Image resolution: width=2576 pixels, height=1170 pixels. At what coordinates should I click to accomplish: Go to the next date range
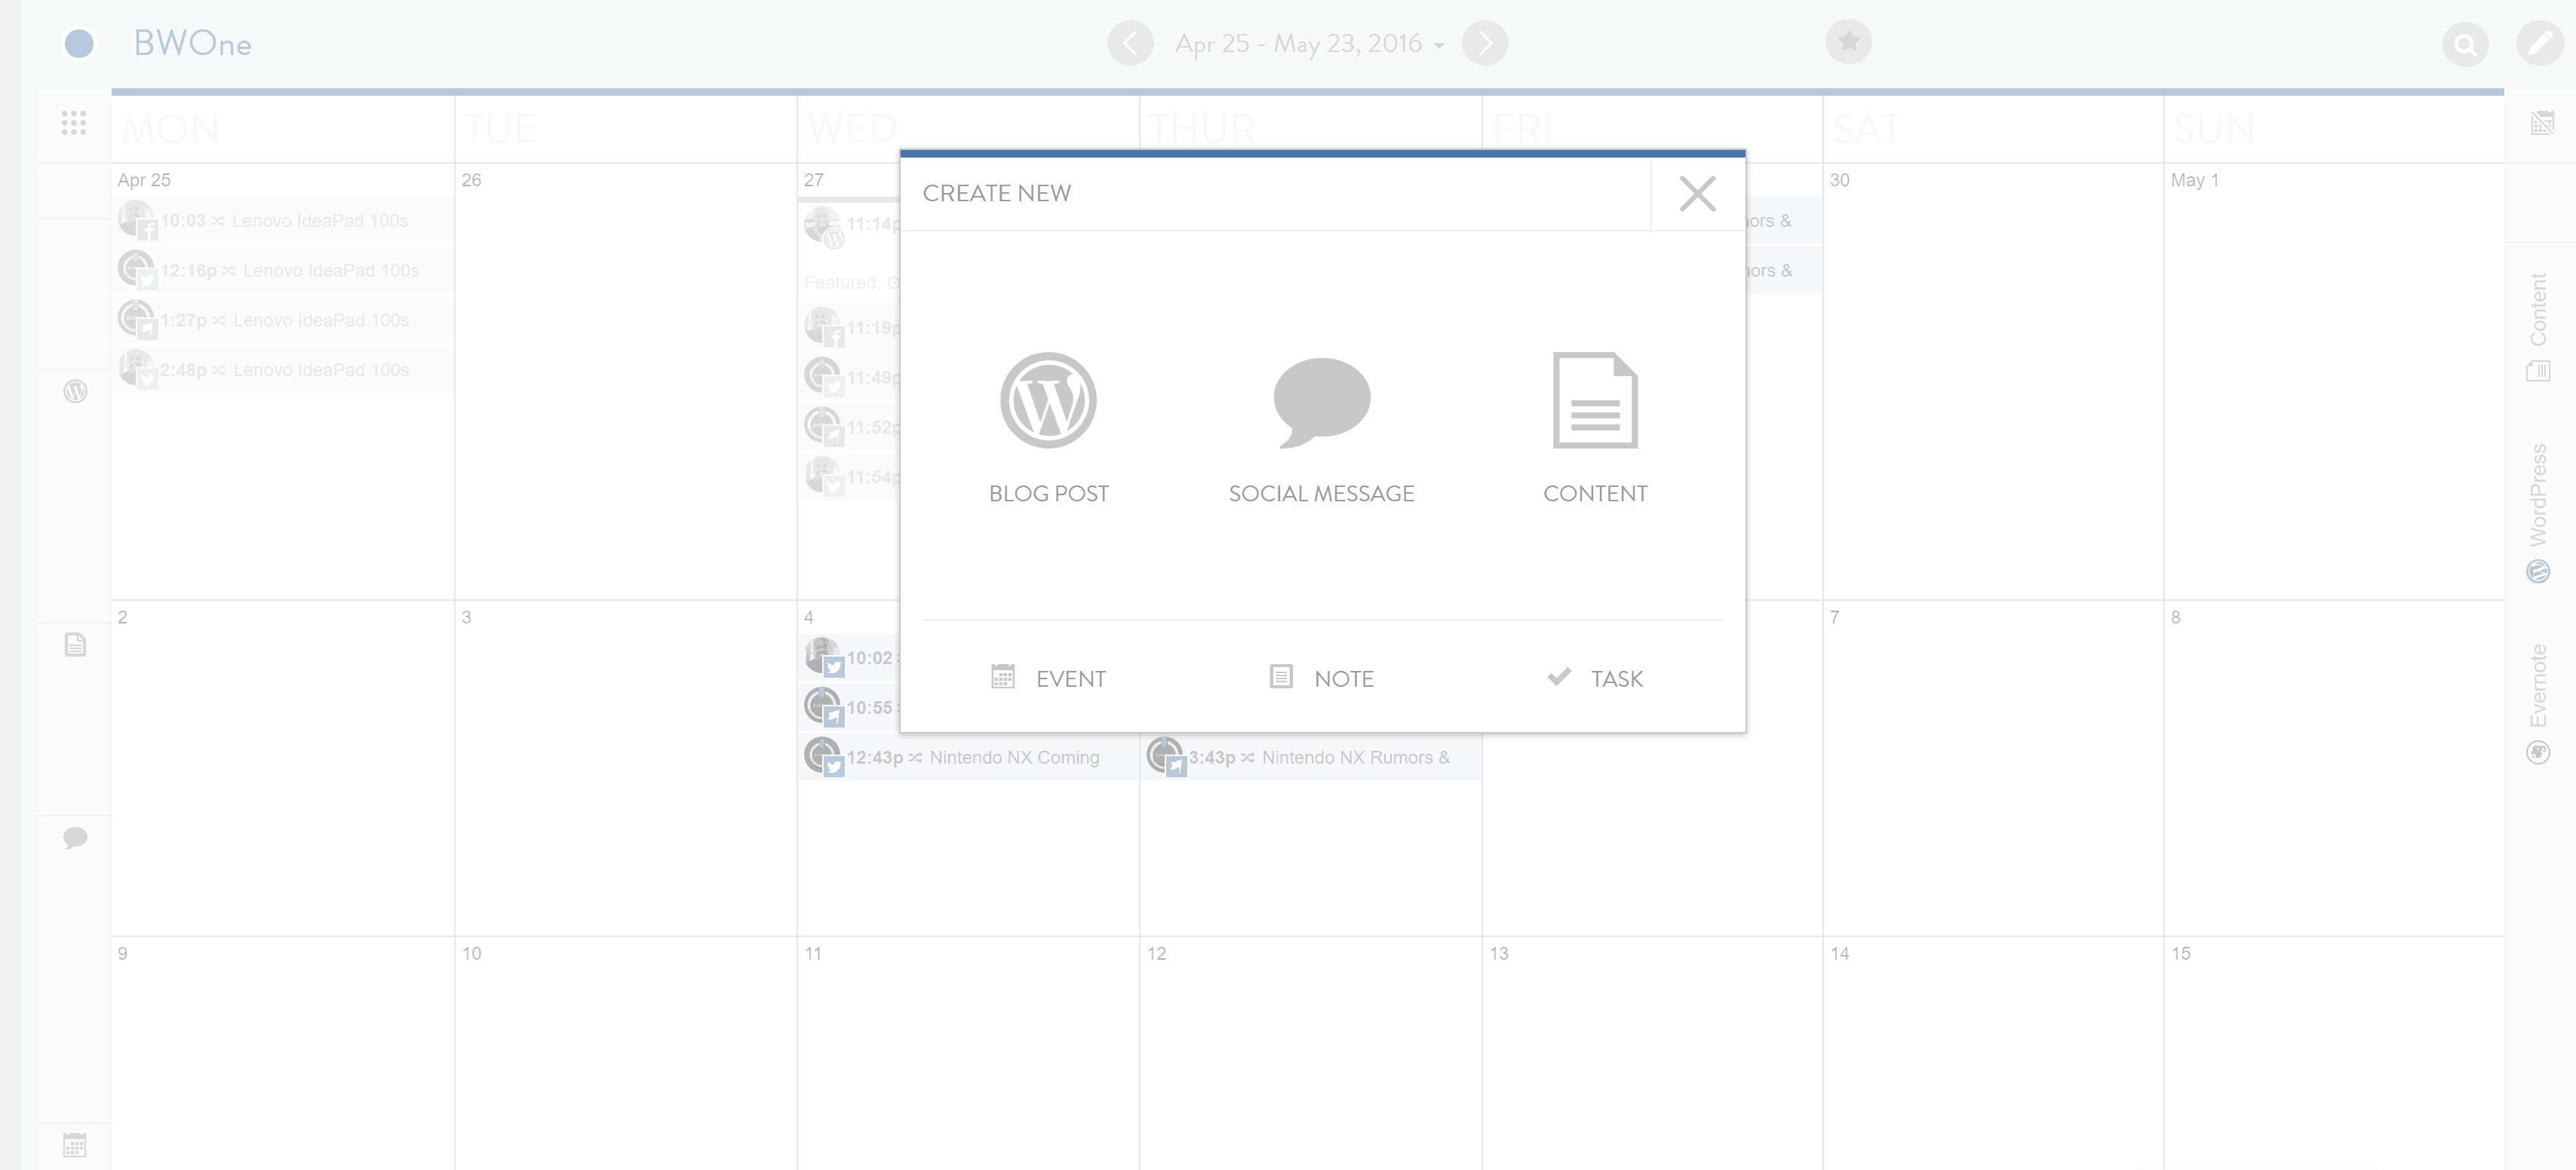click(1485, 43)
